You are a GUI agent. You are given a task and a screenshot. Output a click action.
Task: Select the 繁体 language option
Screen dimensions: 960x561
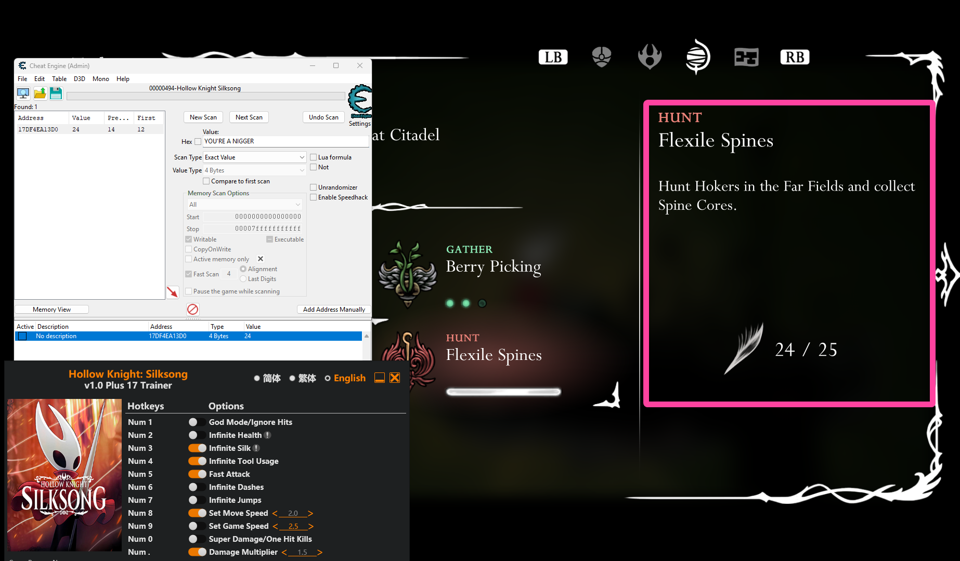click(x=292, y=378)
